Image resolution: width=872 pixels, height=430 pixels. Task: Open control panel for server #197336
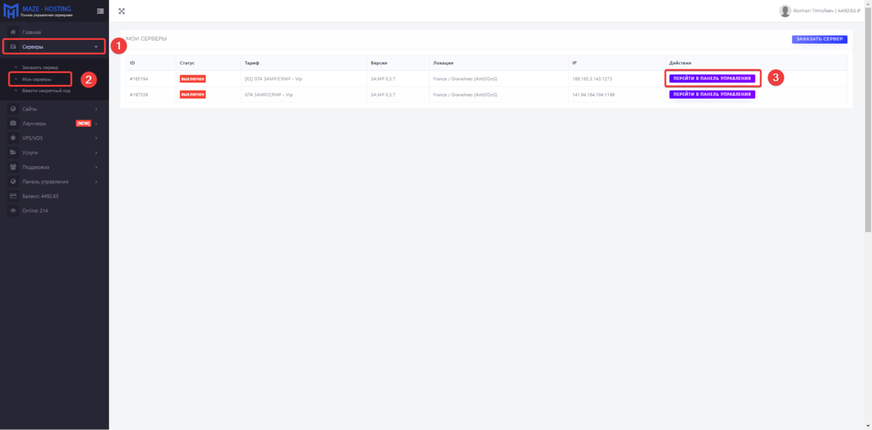click(x=711, y=94)
